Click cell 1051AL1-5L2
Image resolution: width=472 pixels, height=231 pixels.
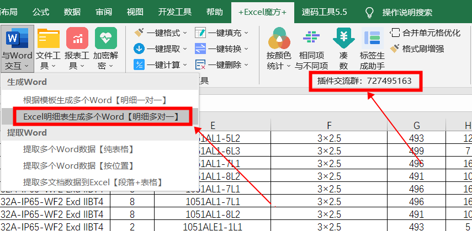[235, 138]
